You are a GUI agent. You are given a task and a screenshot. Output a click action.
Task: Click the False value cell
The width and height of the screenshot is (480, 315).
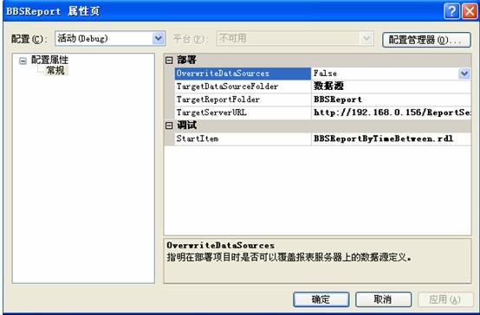click(x=385, y=74)
